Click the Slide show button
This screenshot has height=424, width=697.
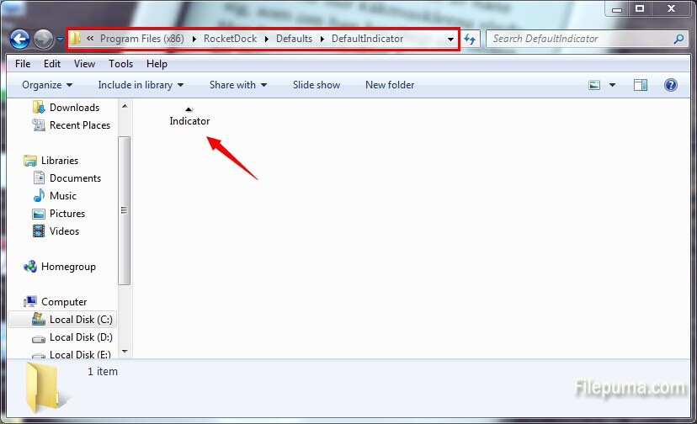tap(317, 85)
